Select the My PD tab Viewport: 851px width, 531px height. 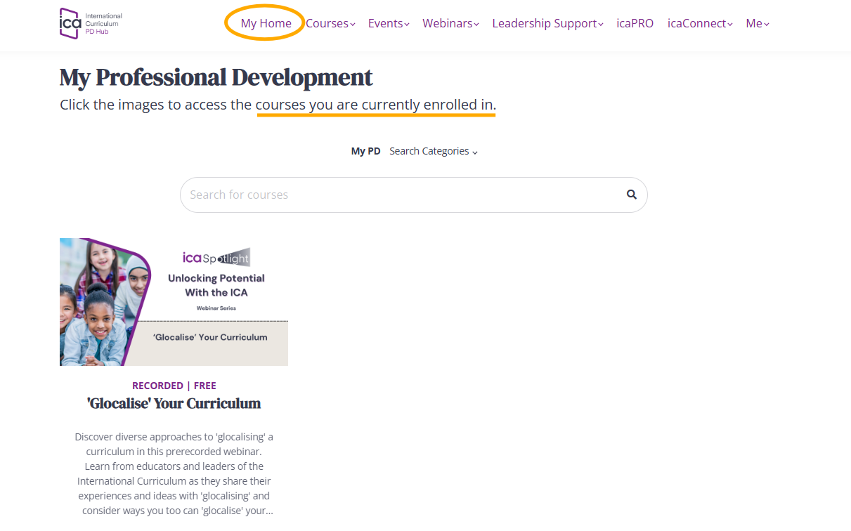coord(365,151)
